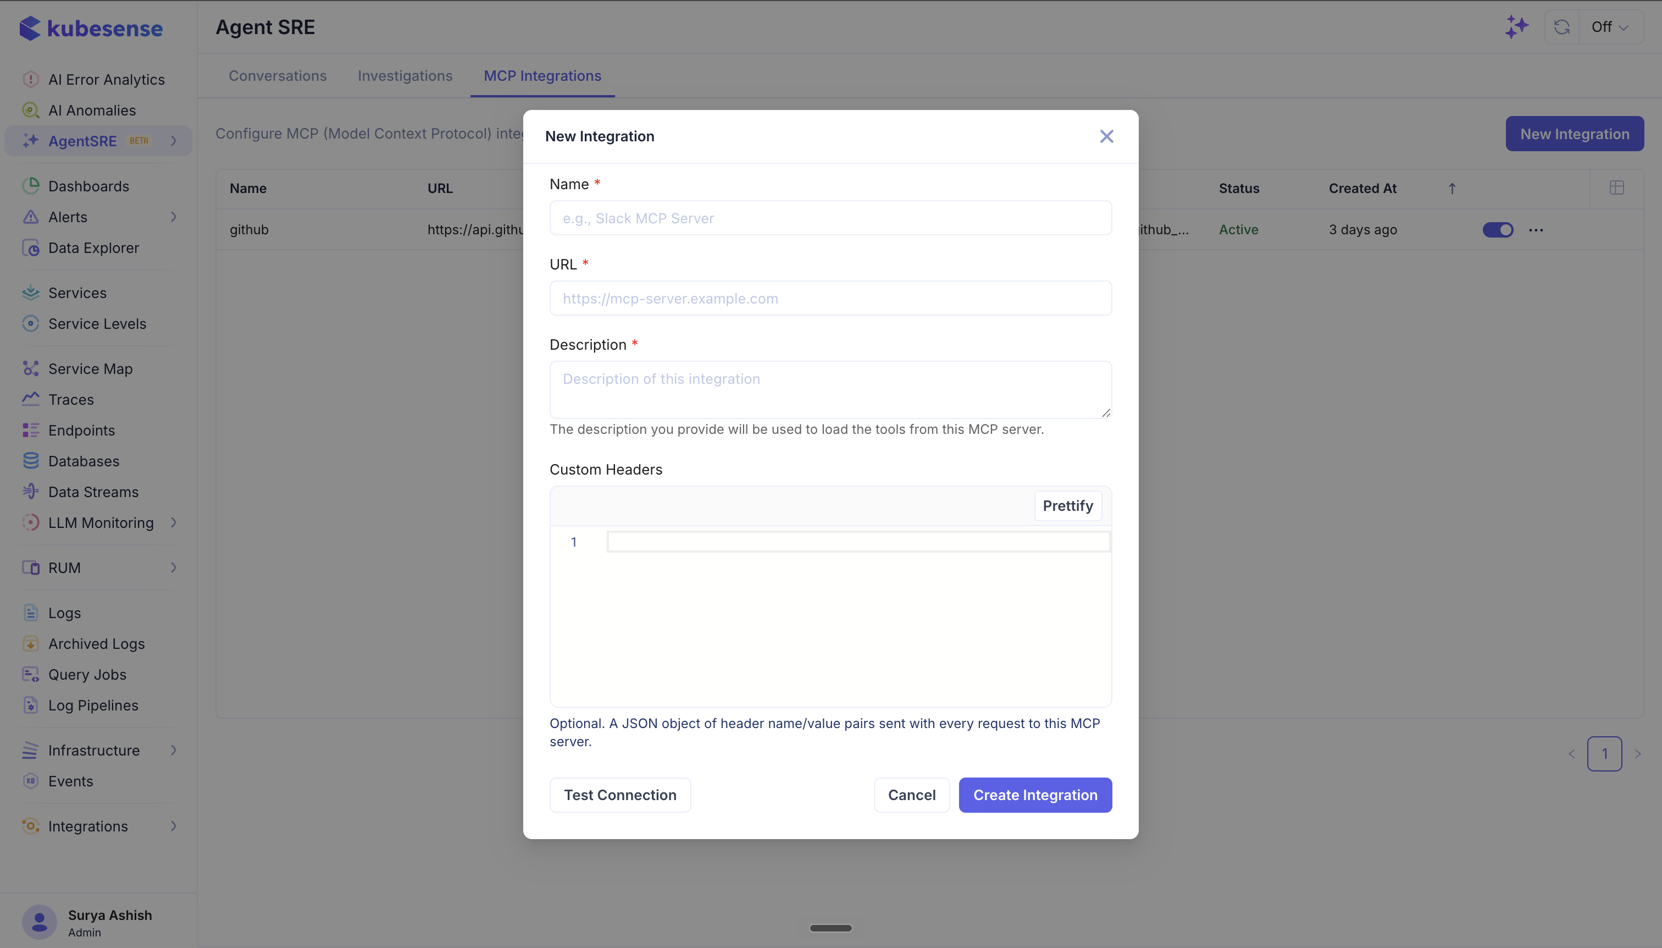Click the AI sparkle icon in top bar
Viewport: 1662px width, 948px height.
(x=1516, y=27)
